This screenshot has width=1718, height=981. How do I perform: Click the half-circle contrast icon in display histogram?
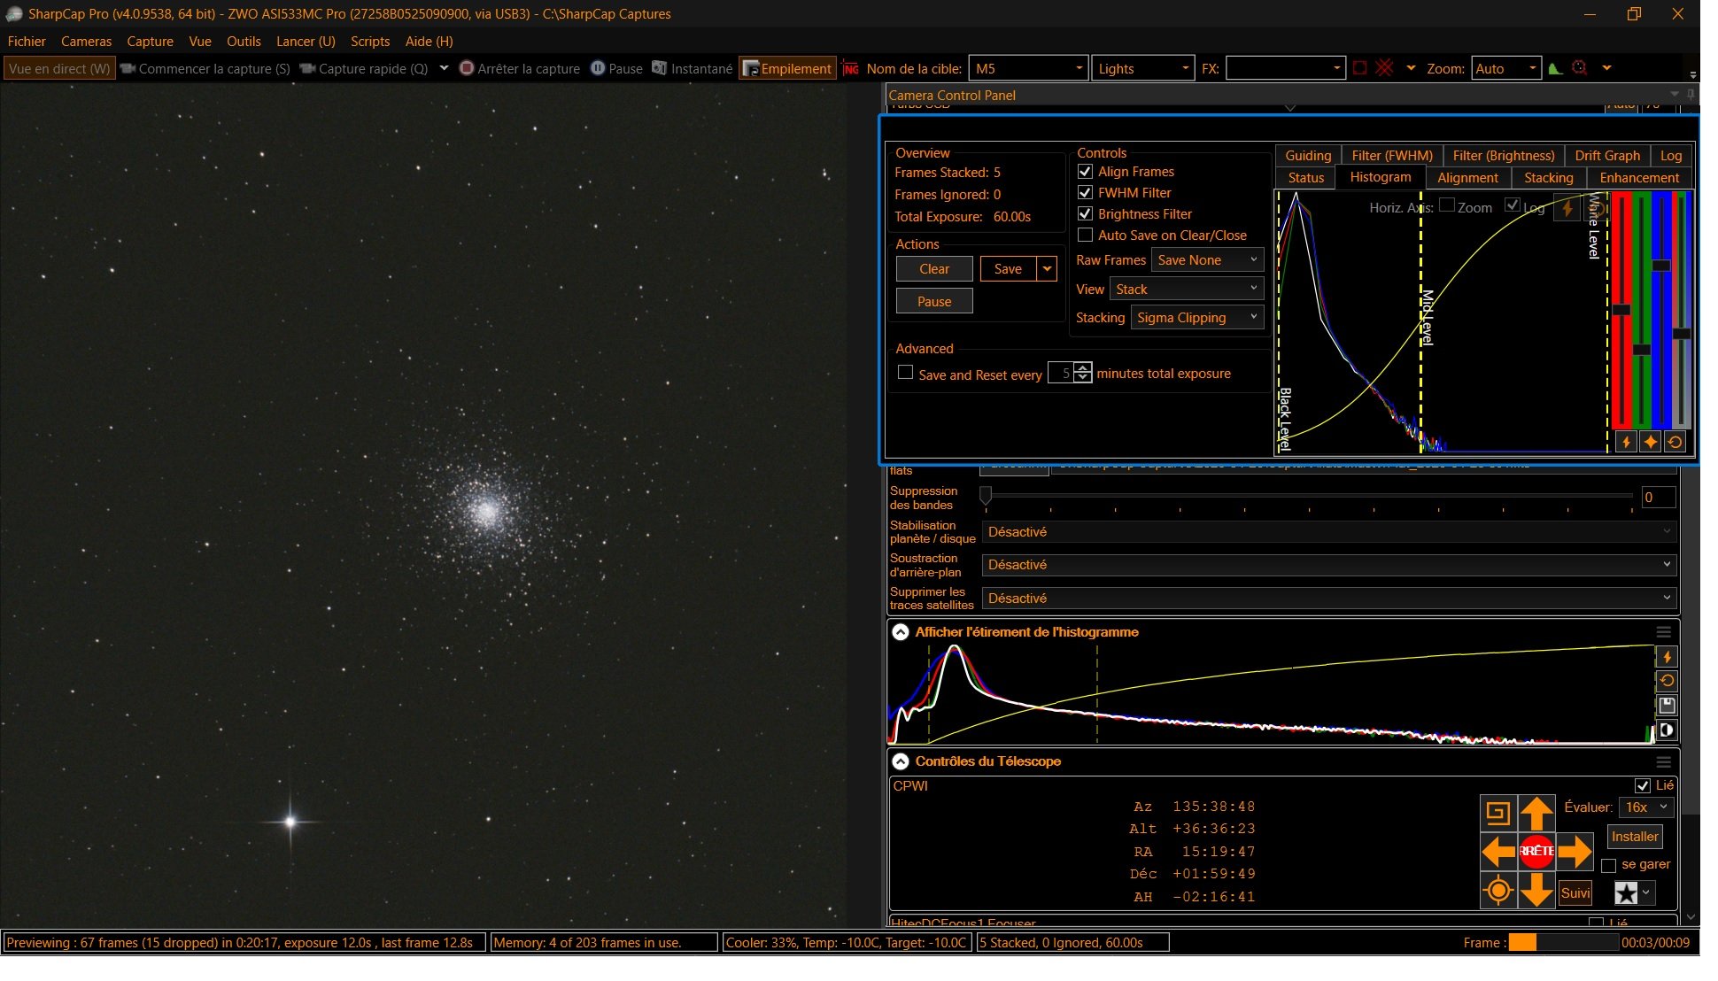tap(1667, 730)
